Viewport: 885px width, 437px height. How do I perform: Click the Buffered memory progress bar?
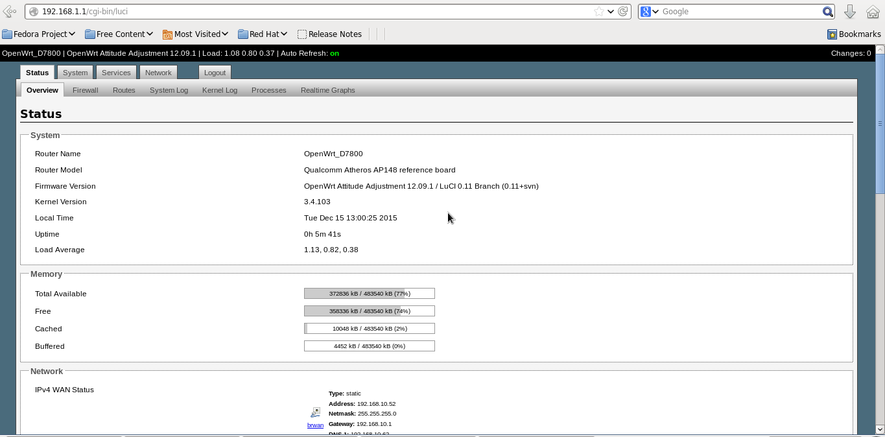[370, 346]
